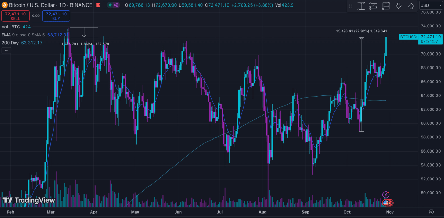Click the purple share-graph icon in header
This screenshot has height=218, width=444.
[116, 5]
